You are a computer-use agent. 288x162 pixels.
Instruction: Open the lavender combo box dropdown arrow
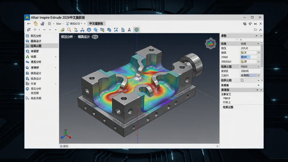[x=259, y=75]
